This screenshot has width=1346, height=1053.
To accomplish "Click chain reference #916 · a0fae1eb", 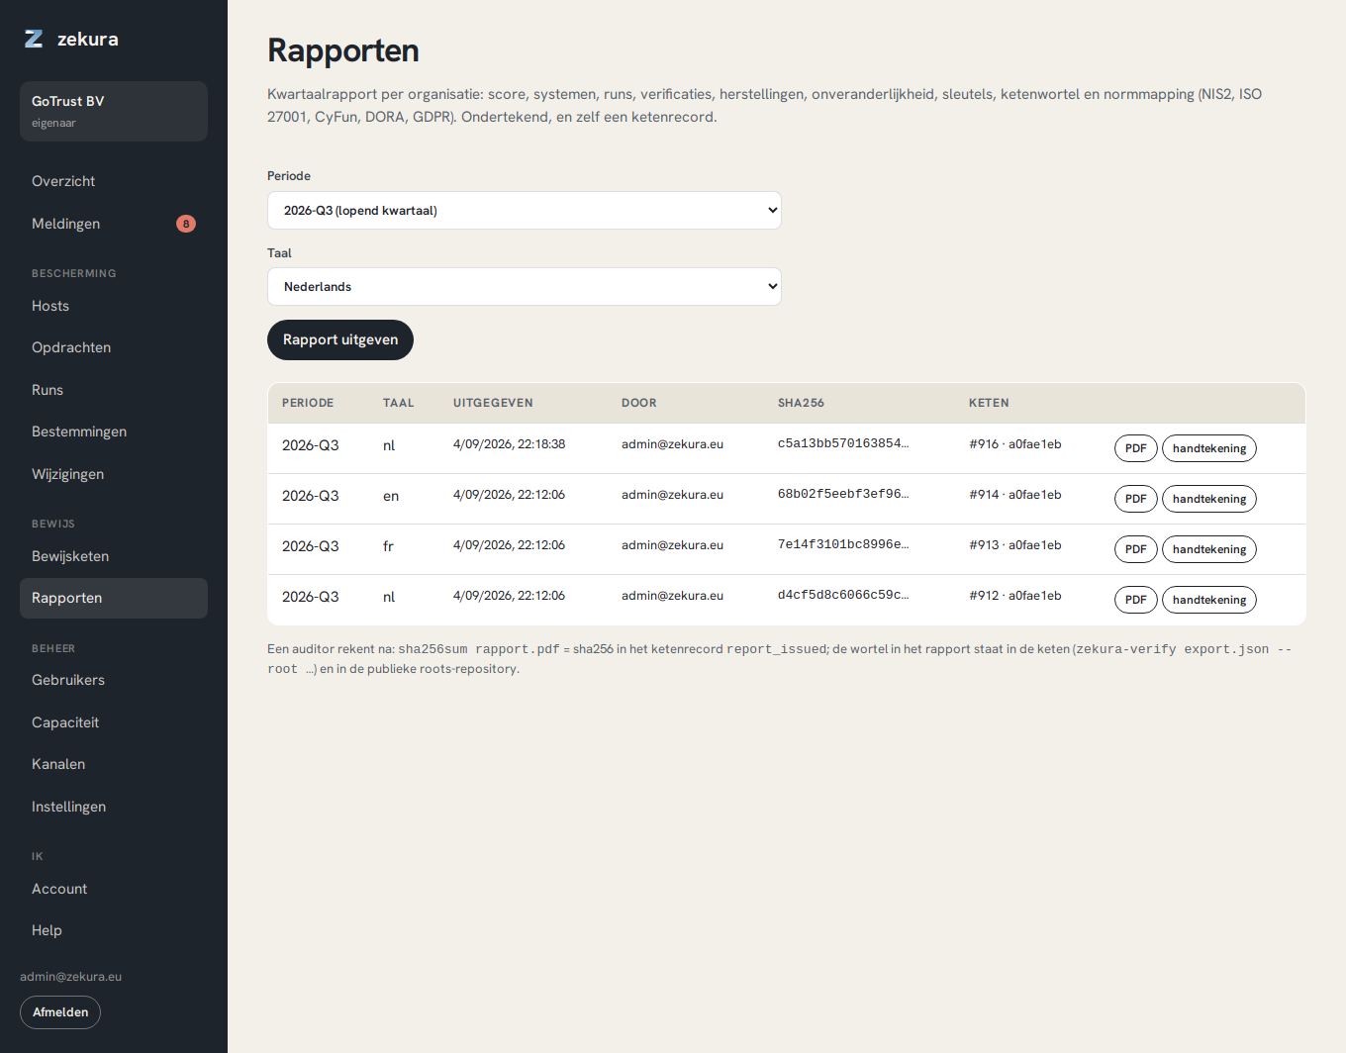I will pos(1015,444).
